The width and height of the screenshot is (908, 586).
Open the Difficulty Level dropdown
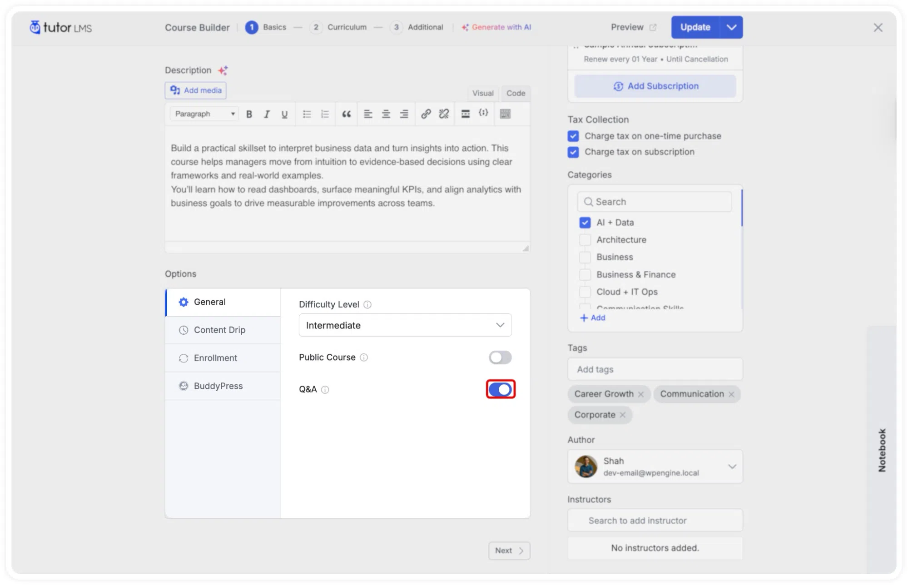(405, 325)
